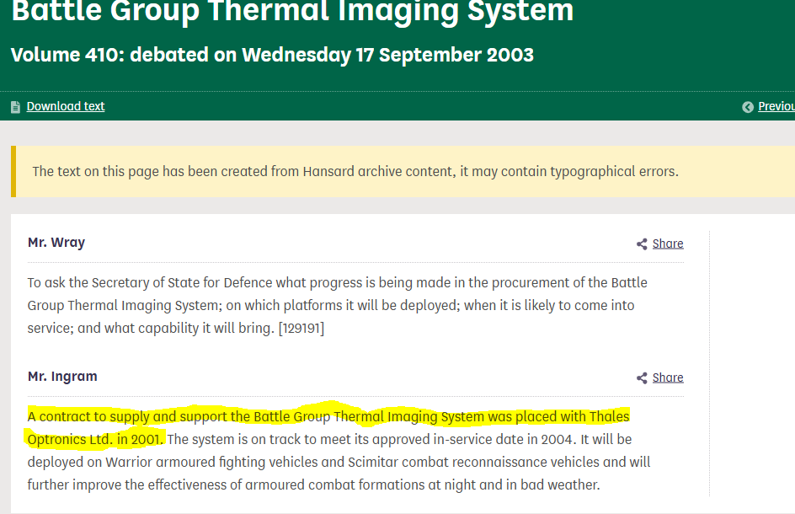Open the Previous debate link

click(x=776, y=106)
